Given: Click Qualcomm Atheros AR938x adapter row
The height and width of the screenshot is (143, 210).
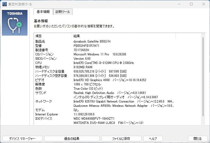Looking at the screenshot, I should (x=124, y=106).
